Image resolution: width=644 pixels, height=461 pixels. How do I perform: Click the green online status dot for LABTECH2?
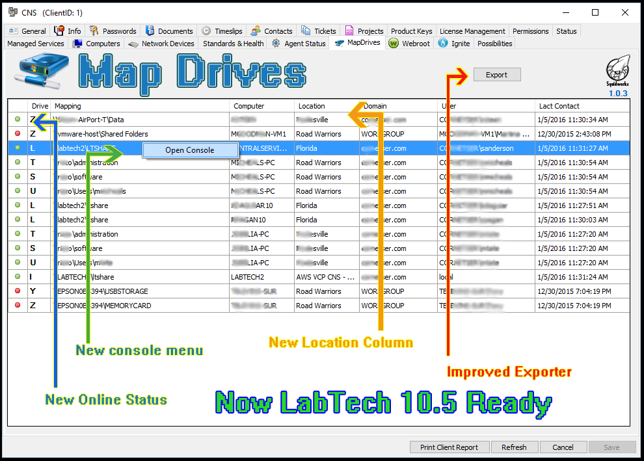pos(17,277)
